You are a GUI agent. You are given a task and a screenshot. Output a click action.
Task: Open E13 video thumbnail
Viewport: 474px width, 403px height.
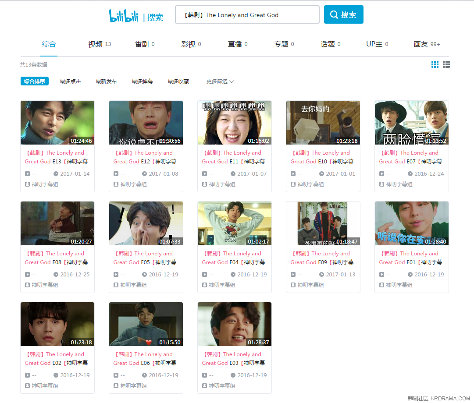(x=57, y=123)
